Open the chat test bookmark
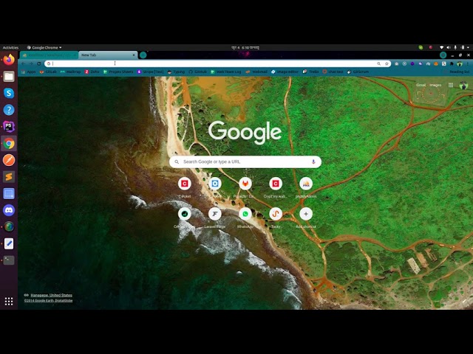 (x=333, y=72)
